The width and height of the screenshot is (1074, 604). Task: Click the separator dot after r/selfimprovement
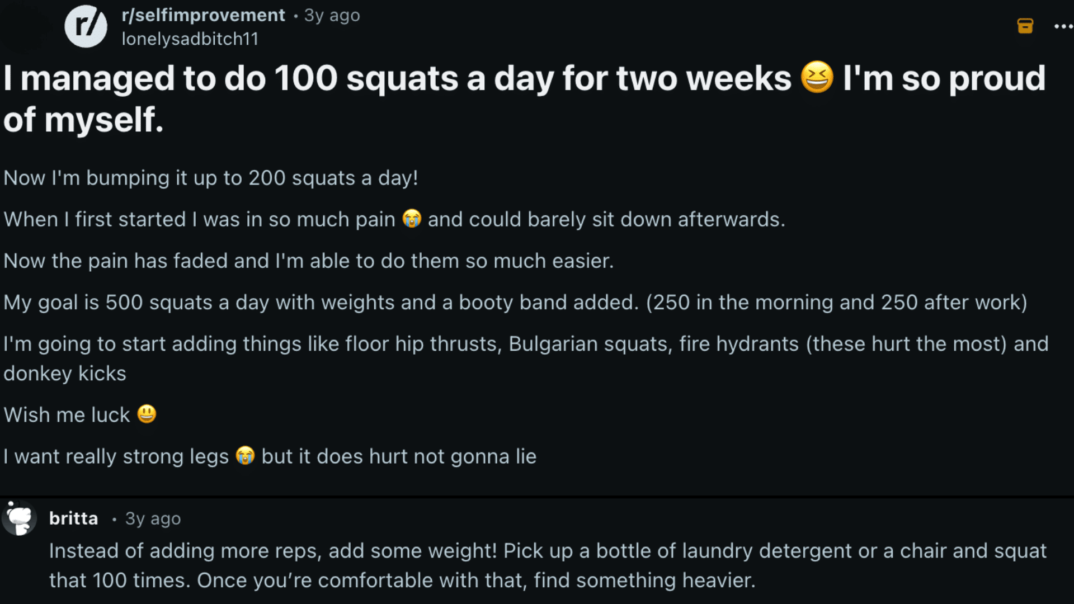pos(295,15)
